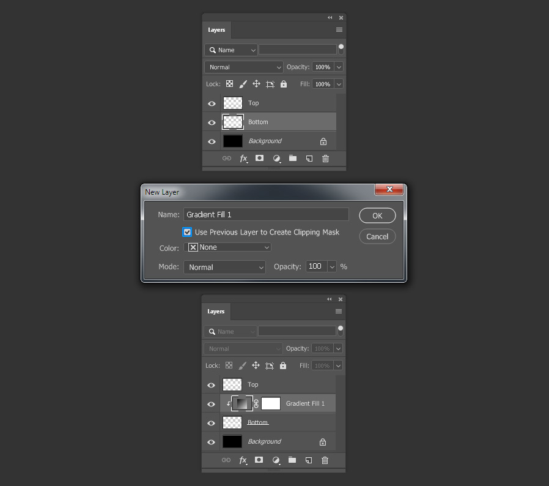Select Gradient Fill 1 gradient thumbnail
This screenshot has height=486, width=549.
point(241,403)
